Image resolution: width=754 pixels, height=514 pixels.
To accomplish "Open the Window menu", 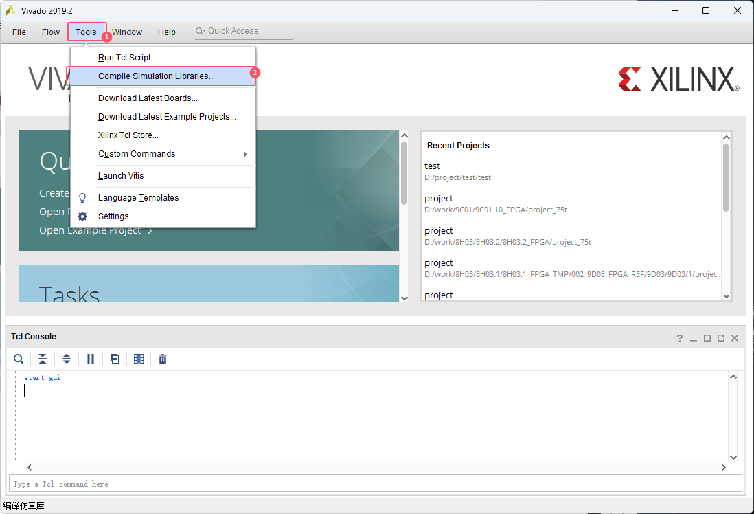I will (127, 32).
